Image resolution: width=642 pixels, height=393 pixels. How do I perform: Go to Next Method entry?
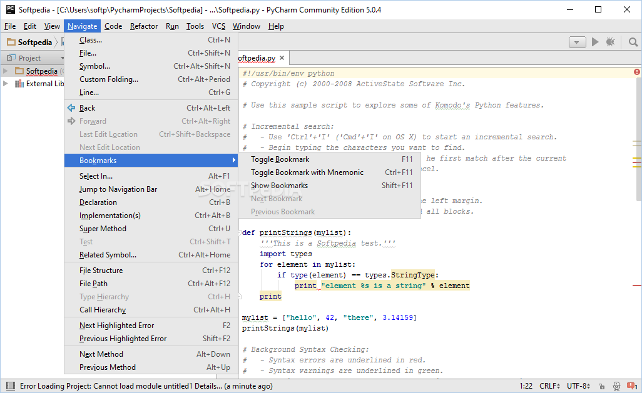[x=151, y=354]
